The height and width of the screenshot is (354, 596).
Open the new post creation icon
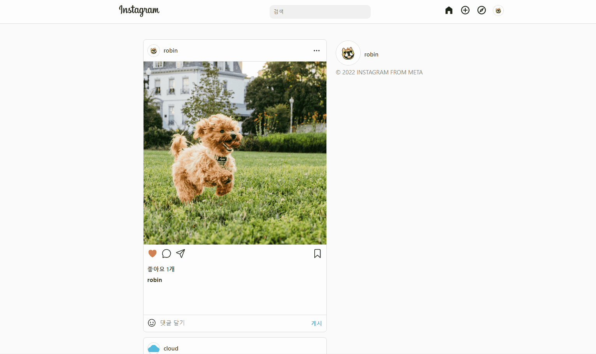pyautogui.click(x=465, y=10)
